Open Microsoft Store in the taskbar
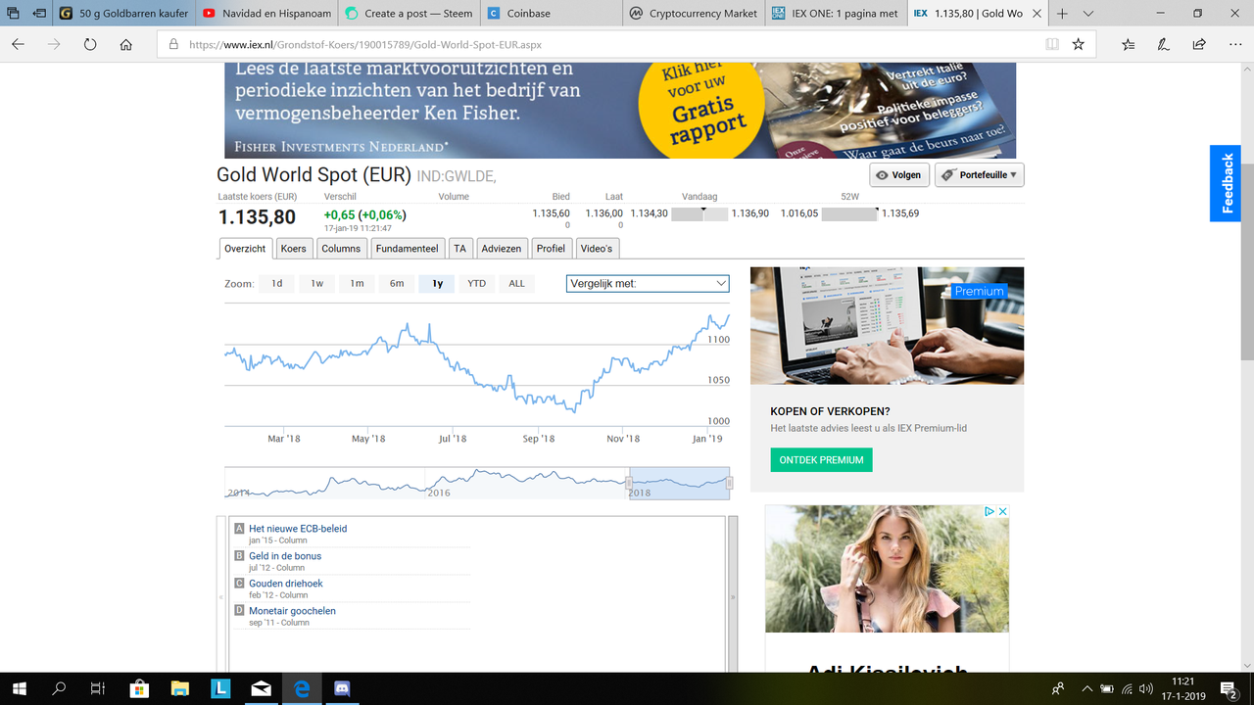The width and height of the screenshot is (1254, 705). point(138,688)
